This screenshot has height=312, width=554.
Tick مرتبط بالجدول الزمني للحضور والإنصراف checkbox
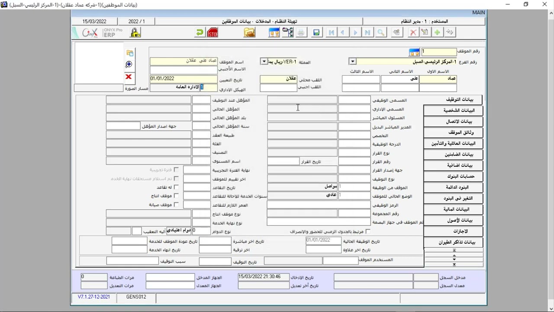368,232
